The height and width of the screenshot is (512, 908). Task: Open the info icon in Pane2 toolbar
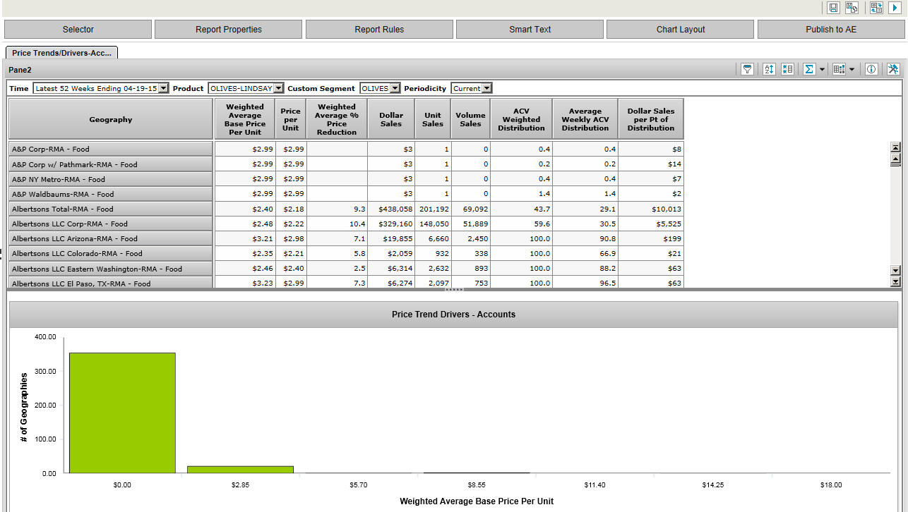pyautogui.click(x=871, y=69)
